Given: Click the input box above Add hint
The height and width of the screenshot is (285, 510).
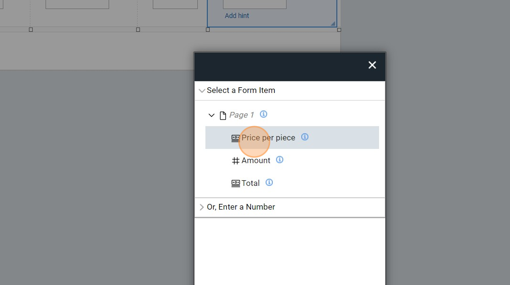Looking at the screenshot, I should pos(254,4).
